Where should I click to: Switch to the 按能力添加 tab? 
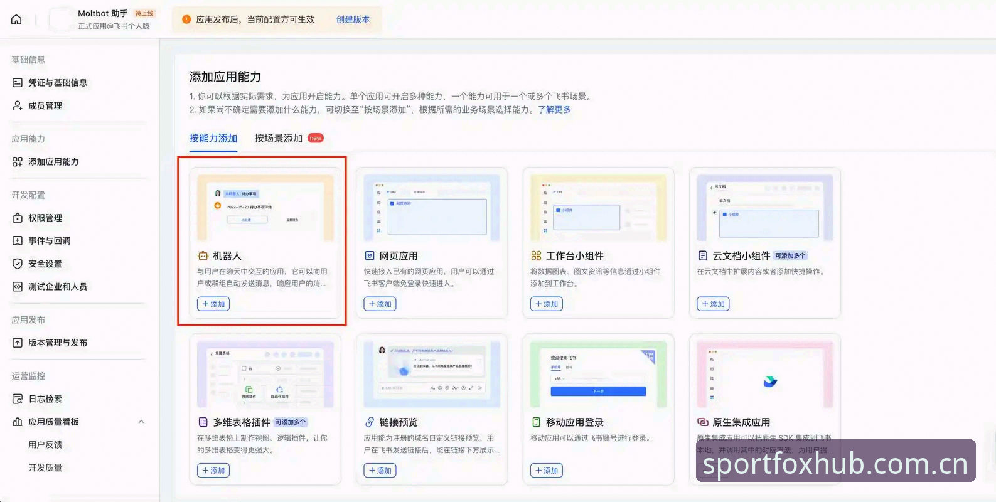point(213,139)
